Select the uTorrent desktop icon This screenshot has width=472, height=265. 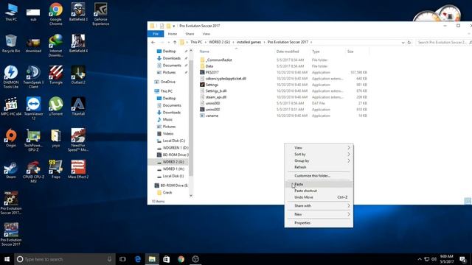tap(56, 107)
